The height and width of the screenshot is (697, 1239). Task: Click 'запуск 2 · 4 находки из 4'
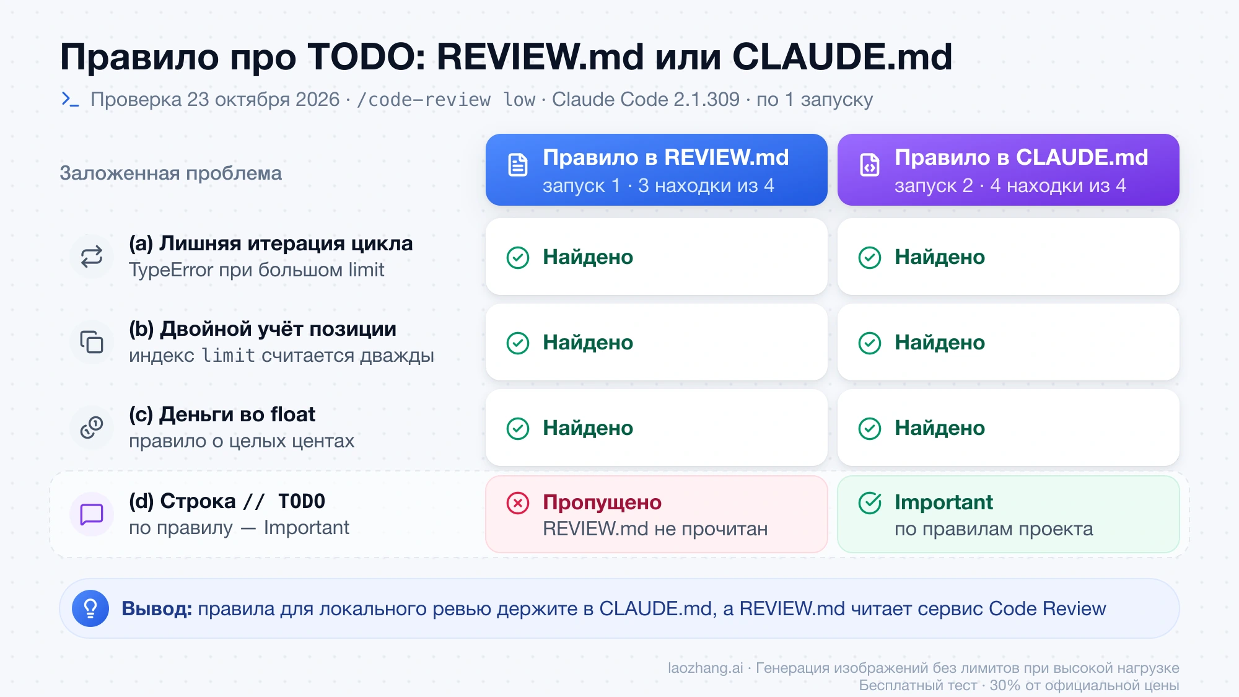click(x=1010, y=186)
